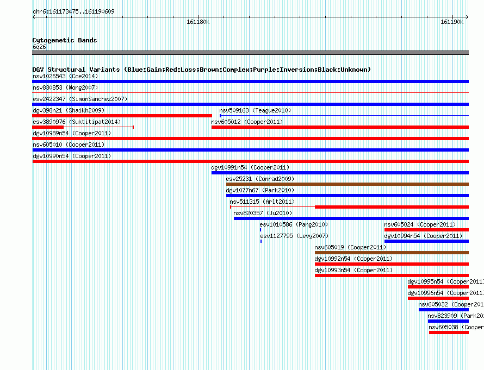Click the 161180k ruler label

pyautogui.click(x=198, y=22)
